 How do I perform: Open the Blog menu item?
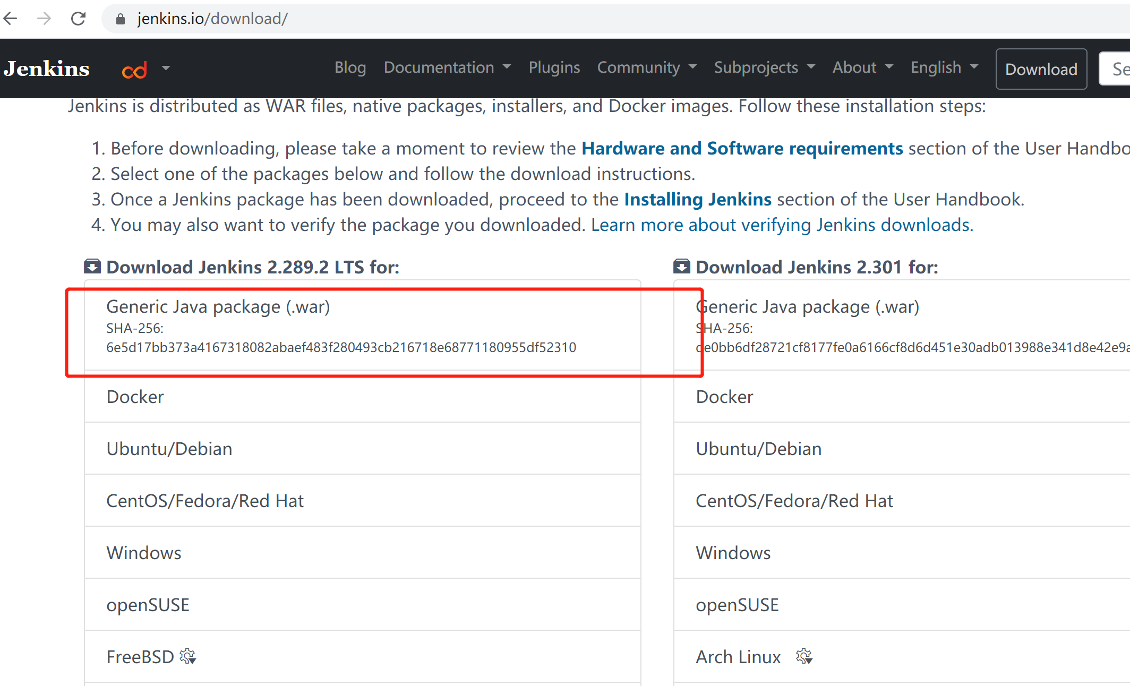point(350,67)
